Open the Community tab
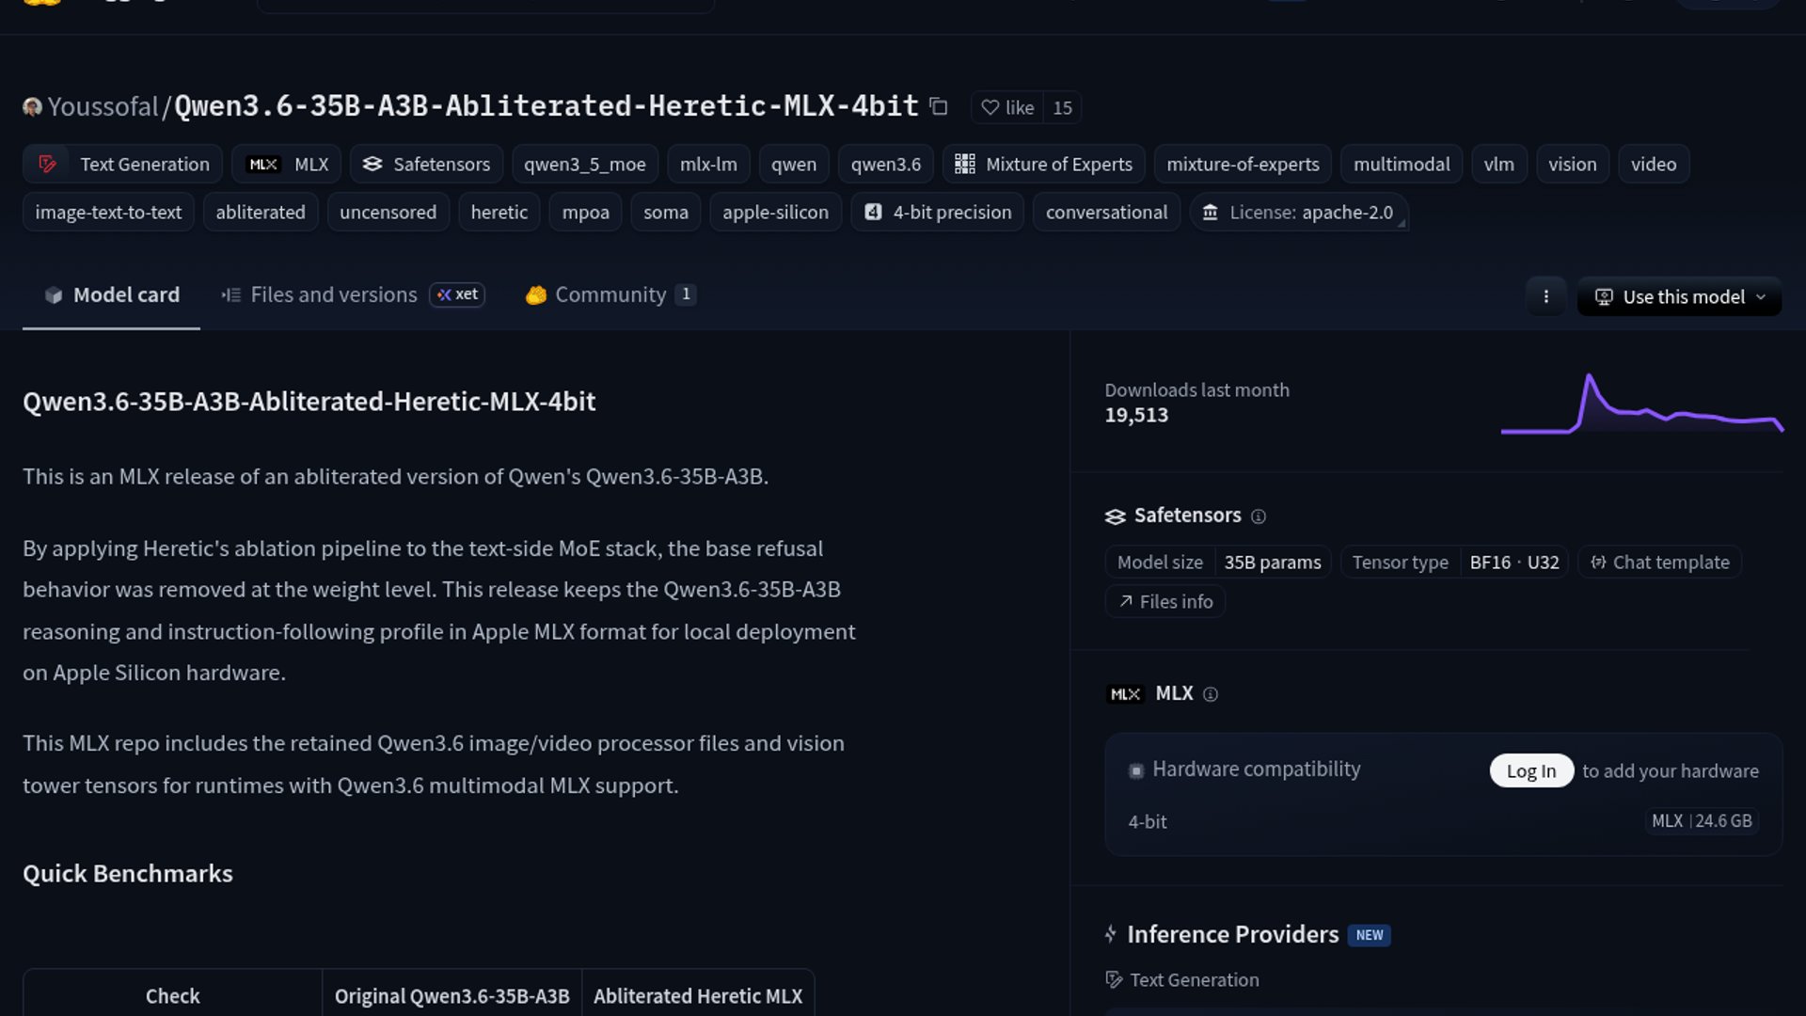Image resolution: width=1806 pixels, height=1016 pixels. [x=610, y=295]
